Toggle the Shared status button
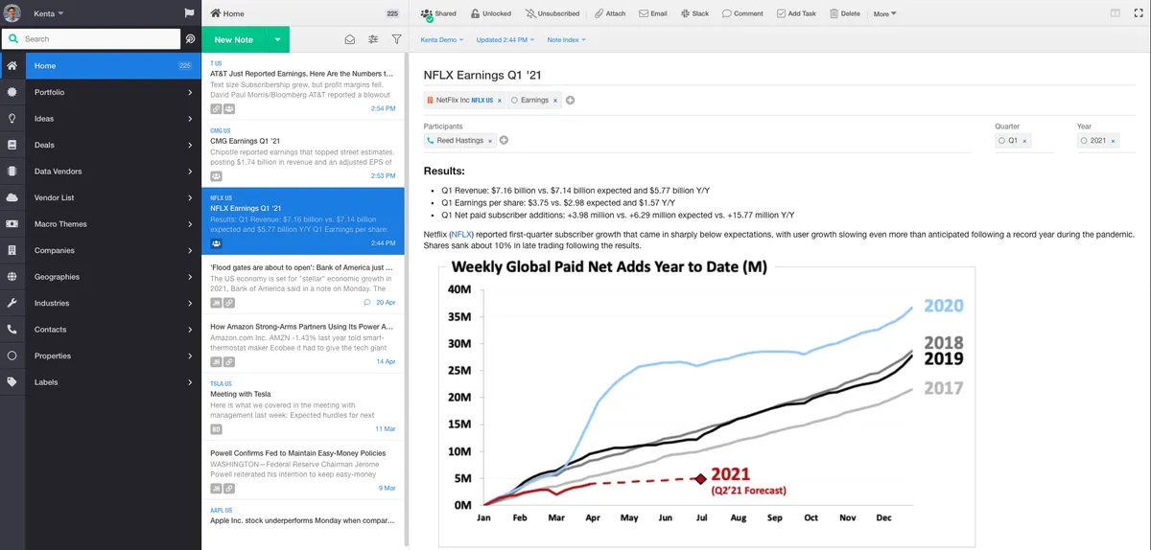 point(438,13)
